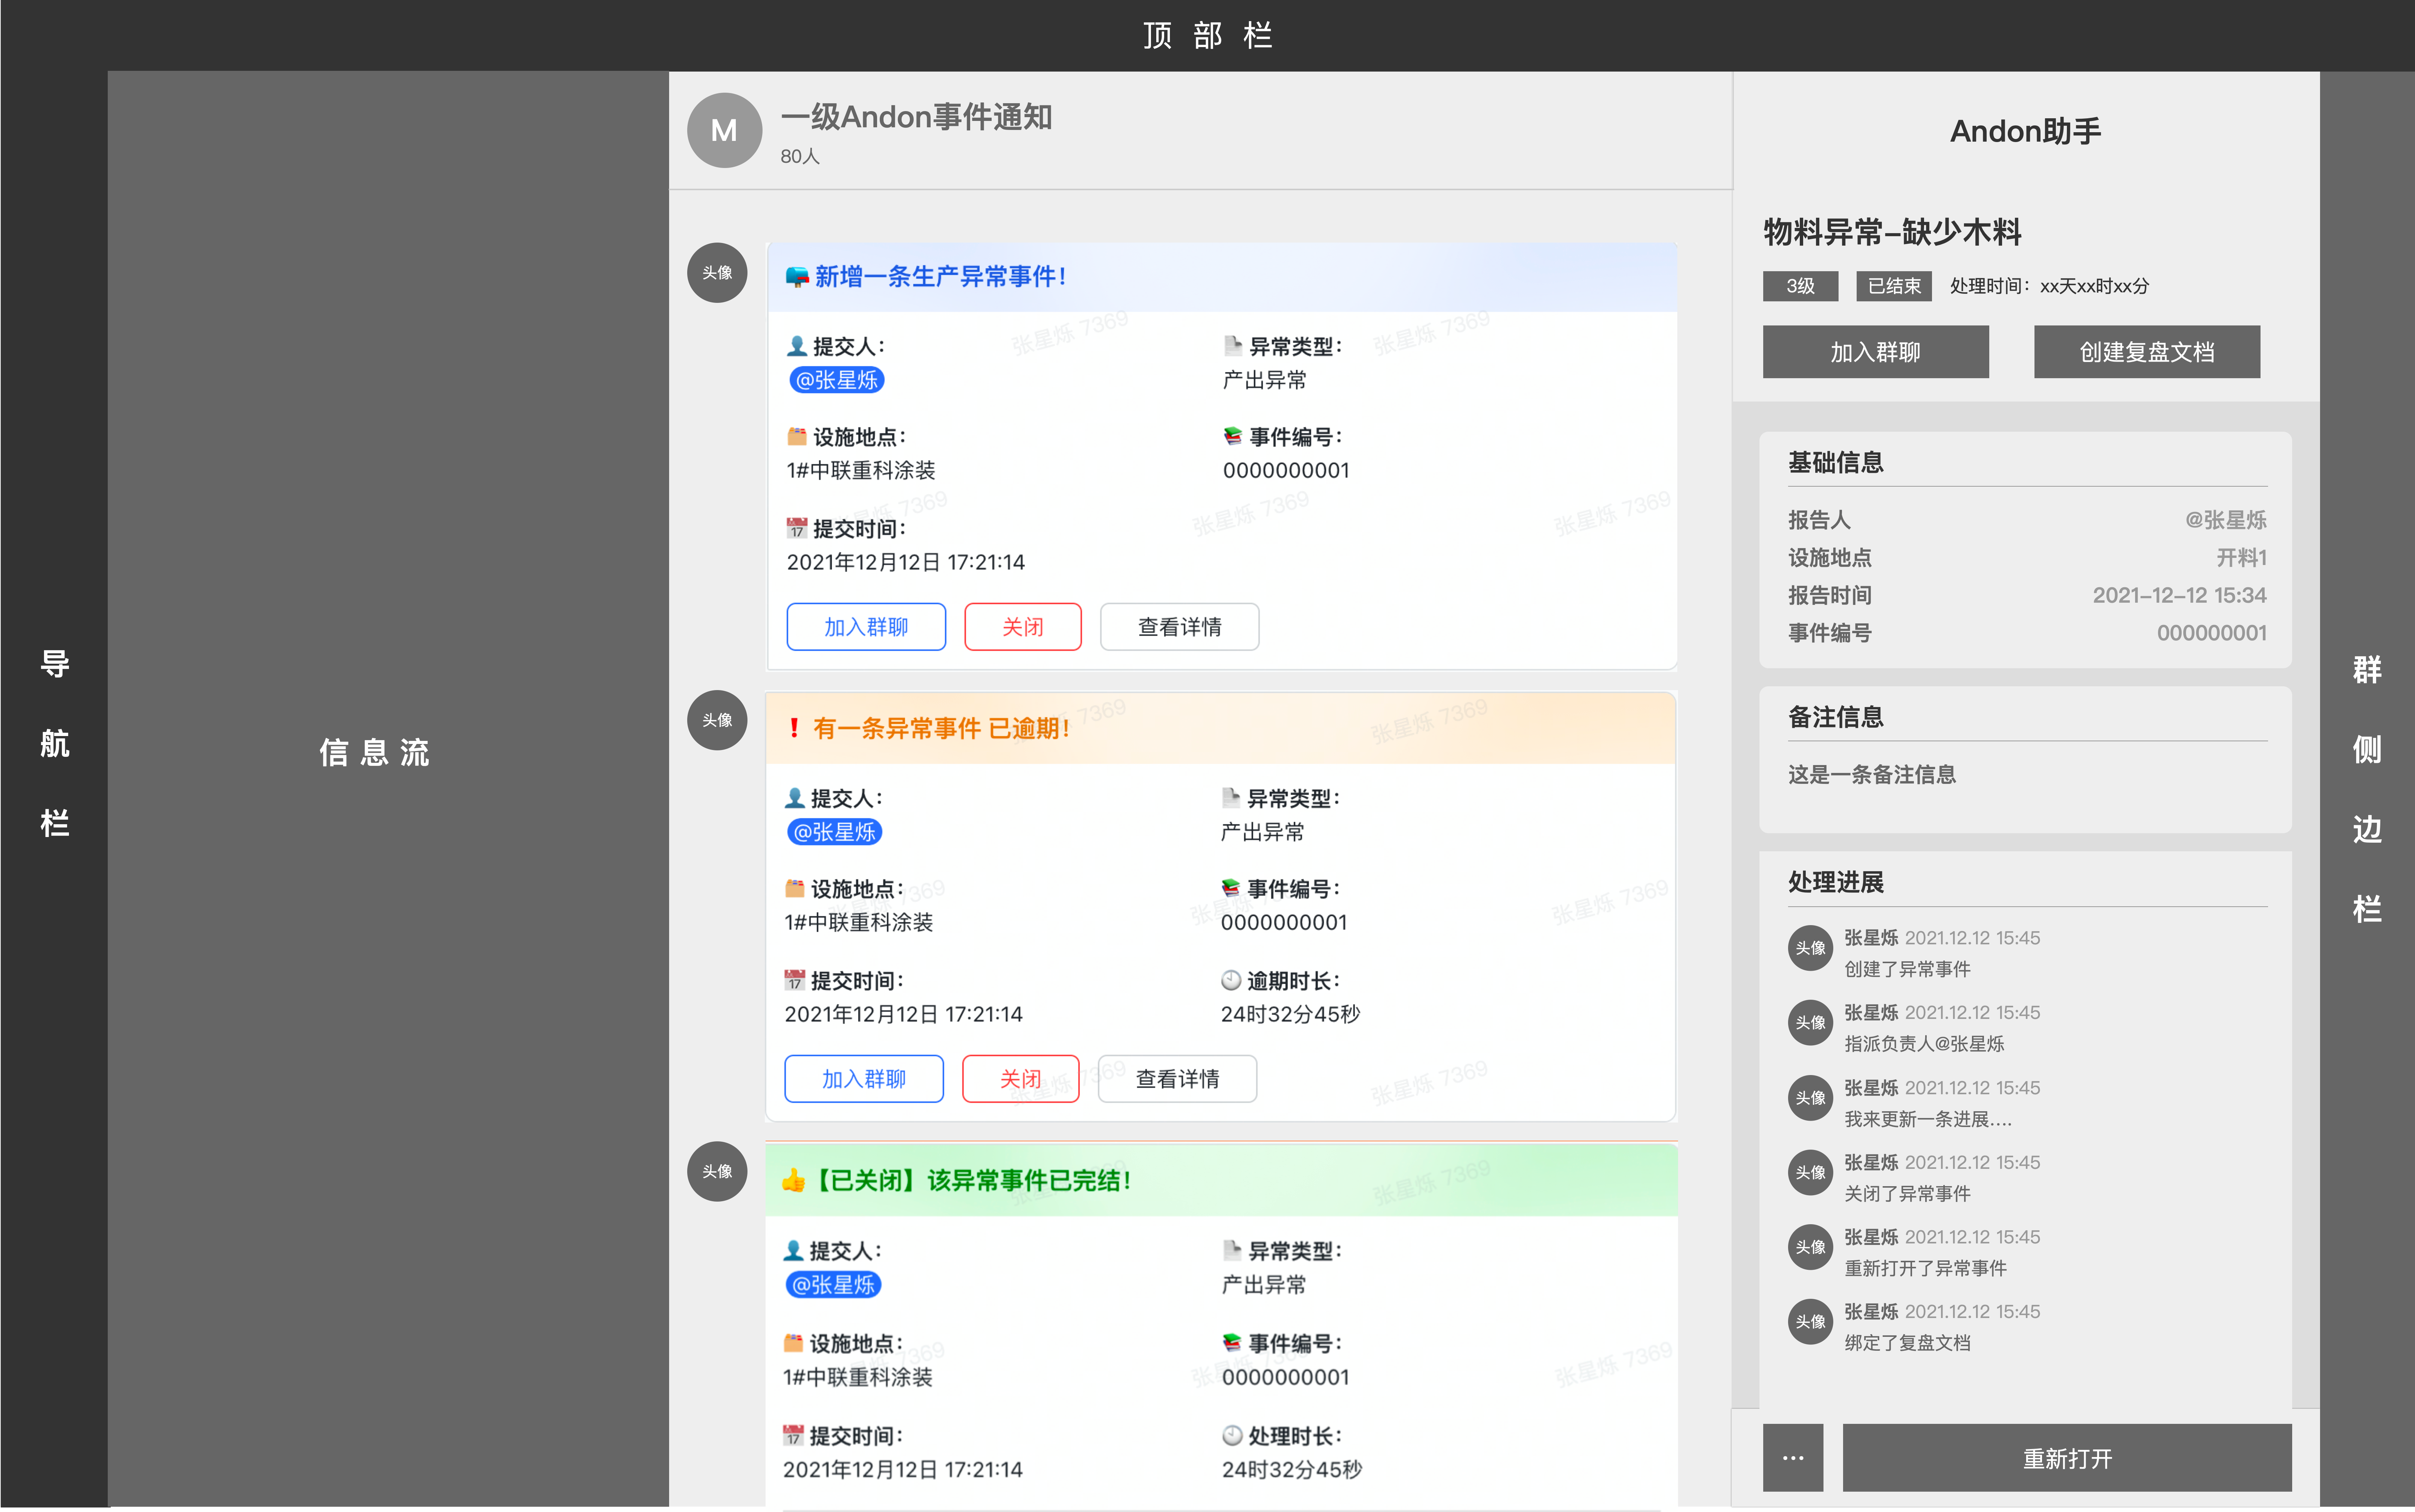The height and width of the screenshot is (1512, 2415).
Task: Click the group avatar M icon
Action: [724, 130]
